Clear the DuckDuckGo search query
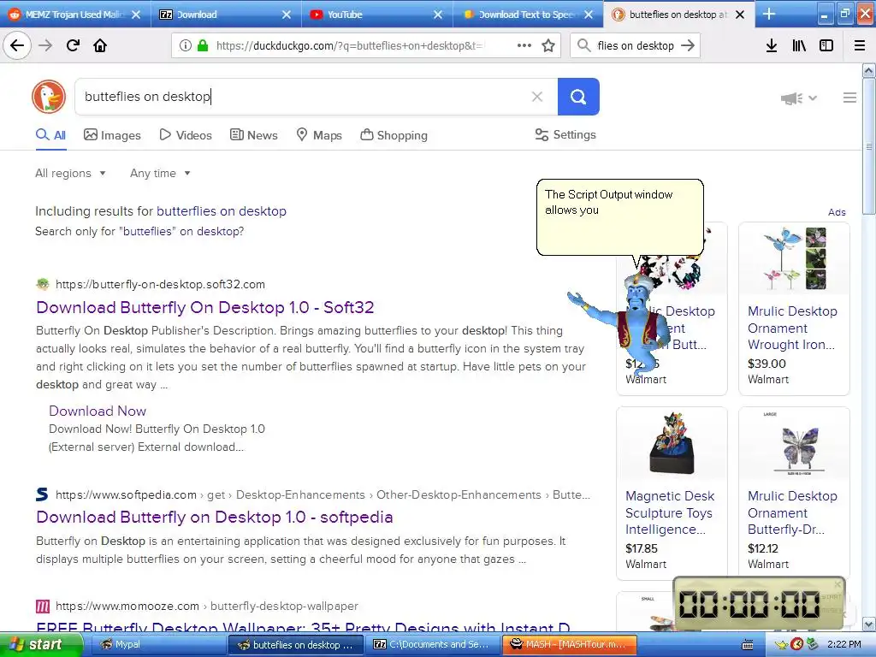The height and width of the screenshot is (657, 876). tap(537, 97)
